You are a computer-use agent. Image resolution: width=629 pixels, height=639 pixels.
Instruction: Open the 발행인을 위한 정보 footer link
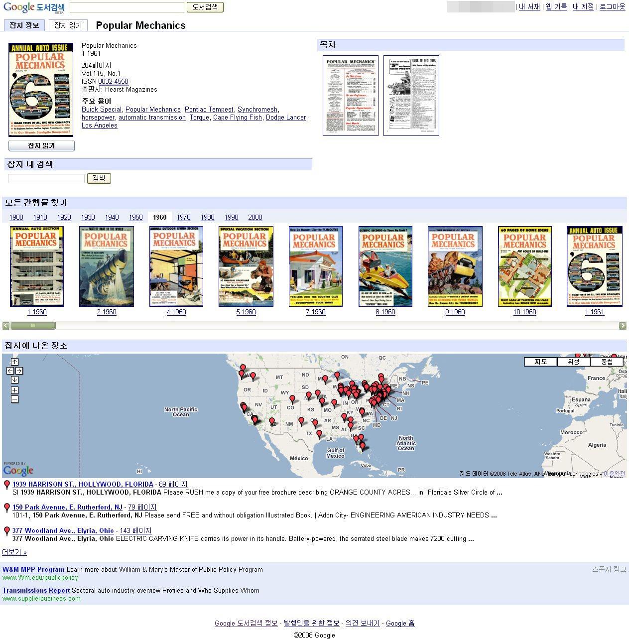(x=312, y=623)
